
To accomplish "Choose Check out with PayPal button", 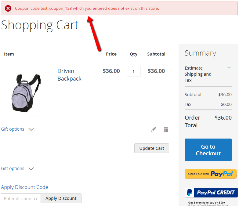I will tap(211, 174).
